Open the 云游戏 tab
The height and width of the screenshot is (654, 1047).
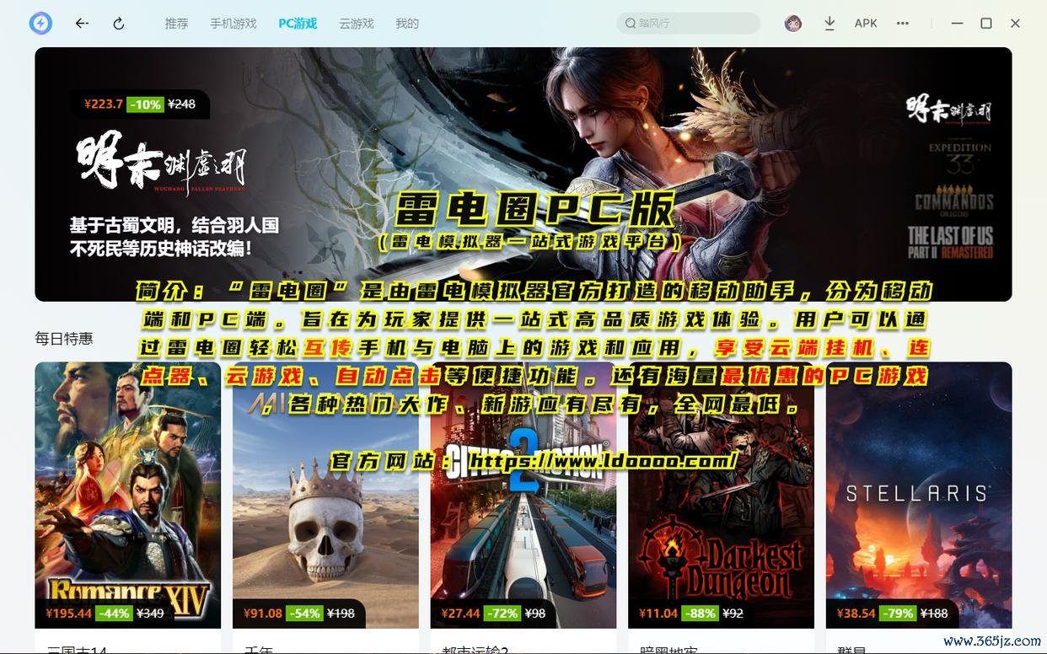click(357, 24)
